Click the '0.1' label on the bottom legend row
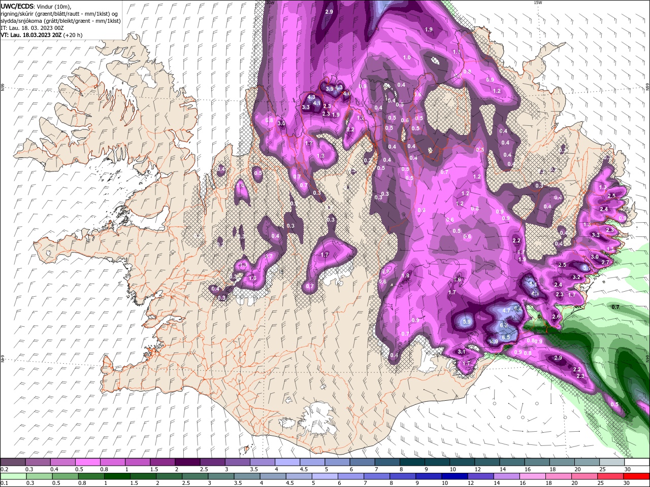This screenshot has height=487, width=650. (x=4, y=483)
